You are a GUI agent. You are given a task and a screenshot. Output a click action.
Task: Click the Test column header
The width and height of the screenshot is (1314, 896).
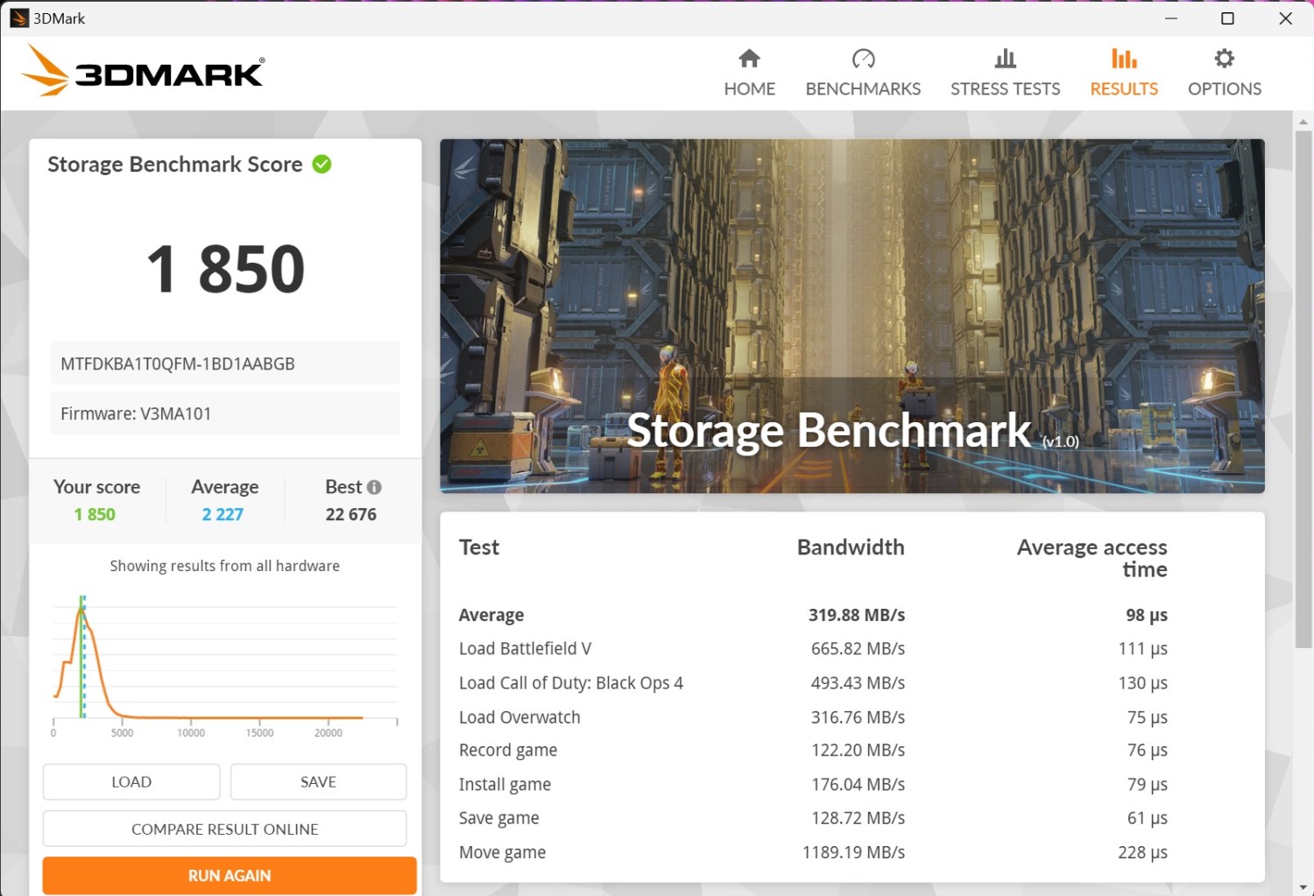[479, 547]
